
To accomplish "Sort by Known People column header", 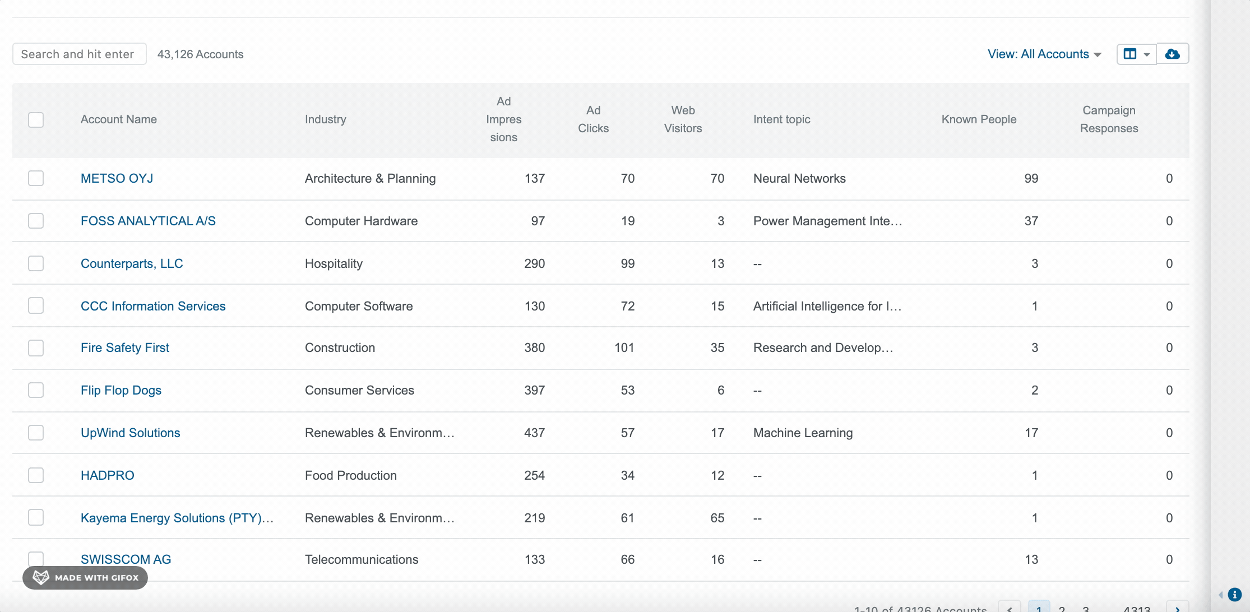I will coord(979,119).
